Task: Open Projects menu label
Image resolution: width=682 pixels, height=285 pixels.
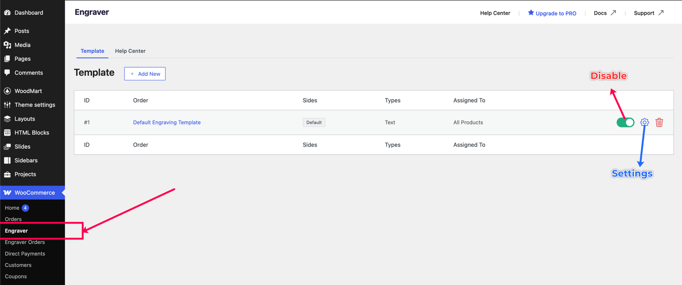Action: [x=25, y=174]
